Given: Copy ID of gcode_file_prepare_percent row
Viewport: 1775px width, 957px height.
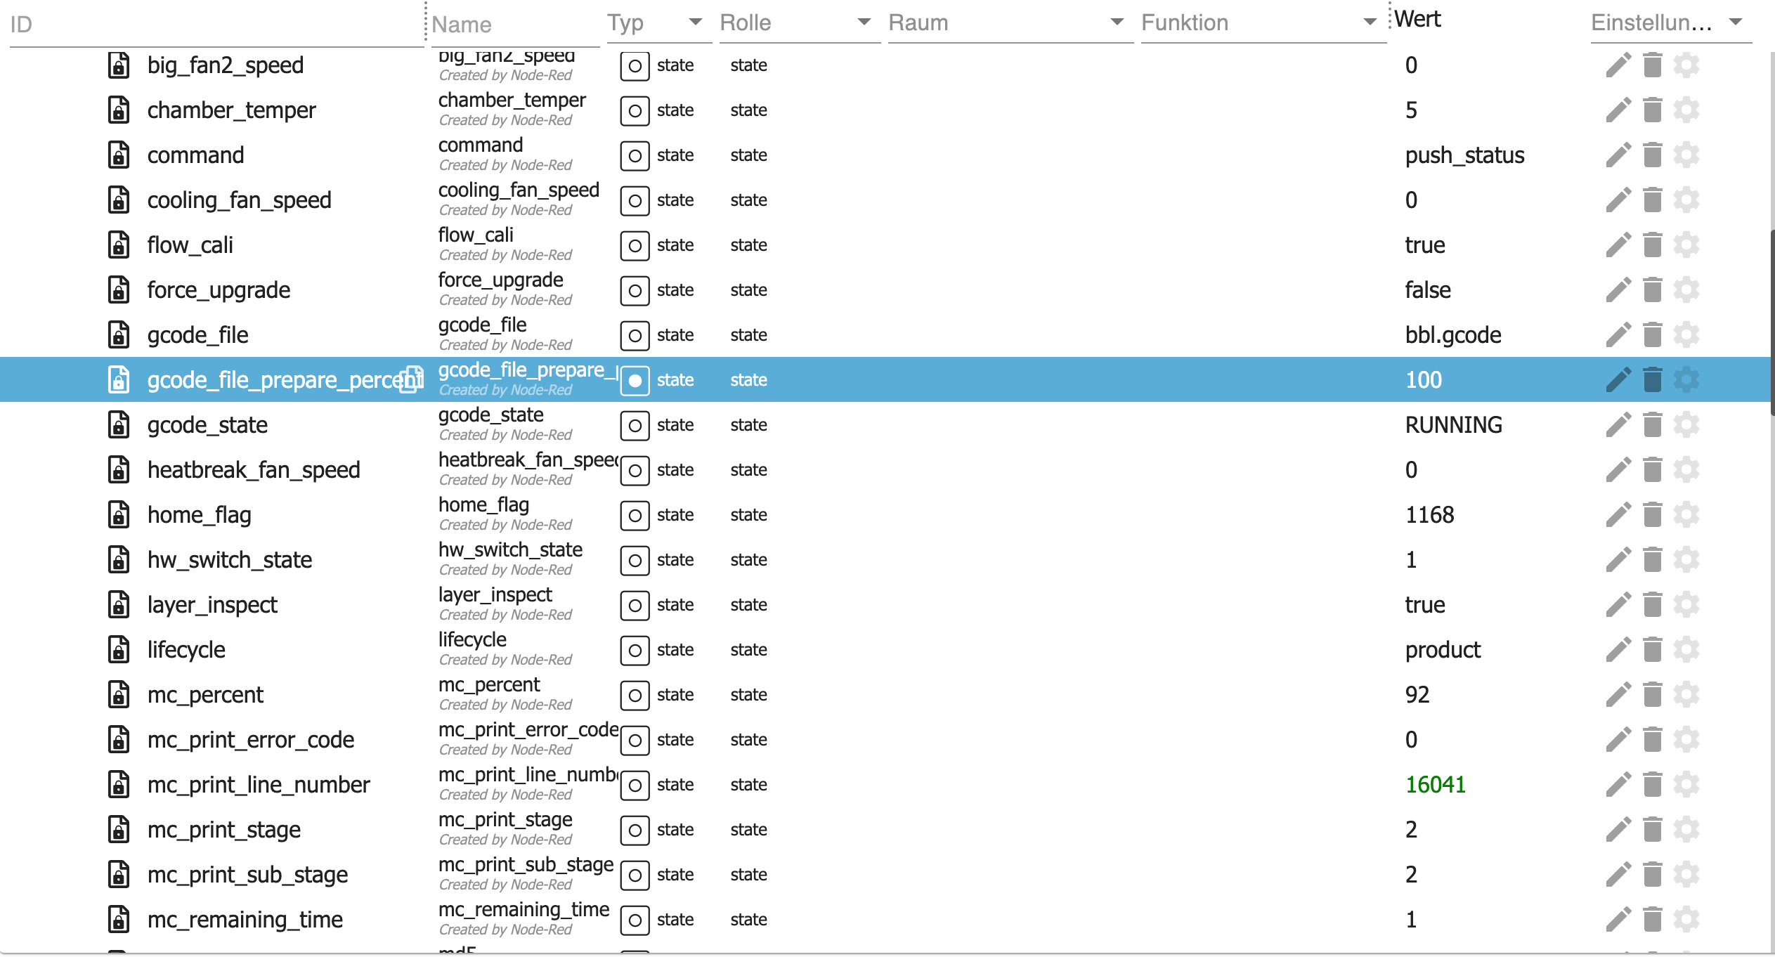Looking at the screenshot, I should point(411,380).
